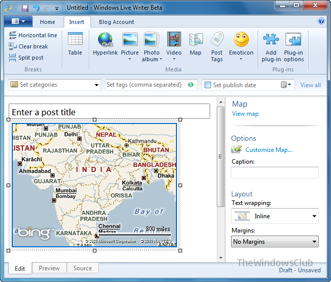
Task: Select the Bing map image in editor
Action: (x=94, y=185)
